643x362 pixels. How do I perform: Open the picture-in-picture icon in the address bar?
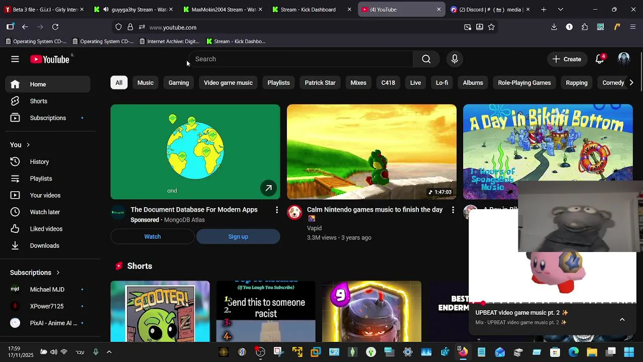[x=468, y=27]
